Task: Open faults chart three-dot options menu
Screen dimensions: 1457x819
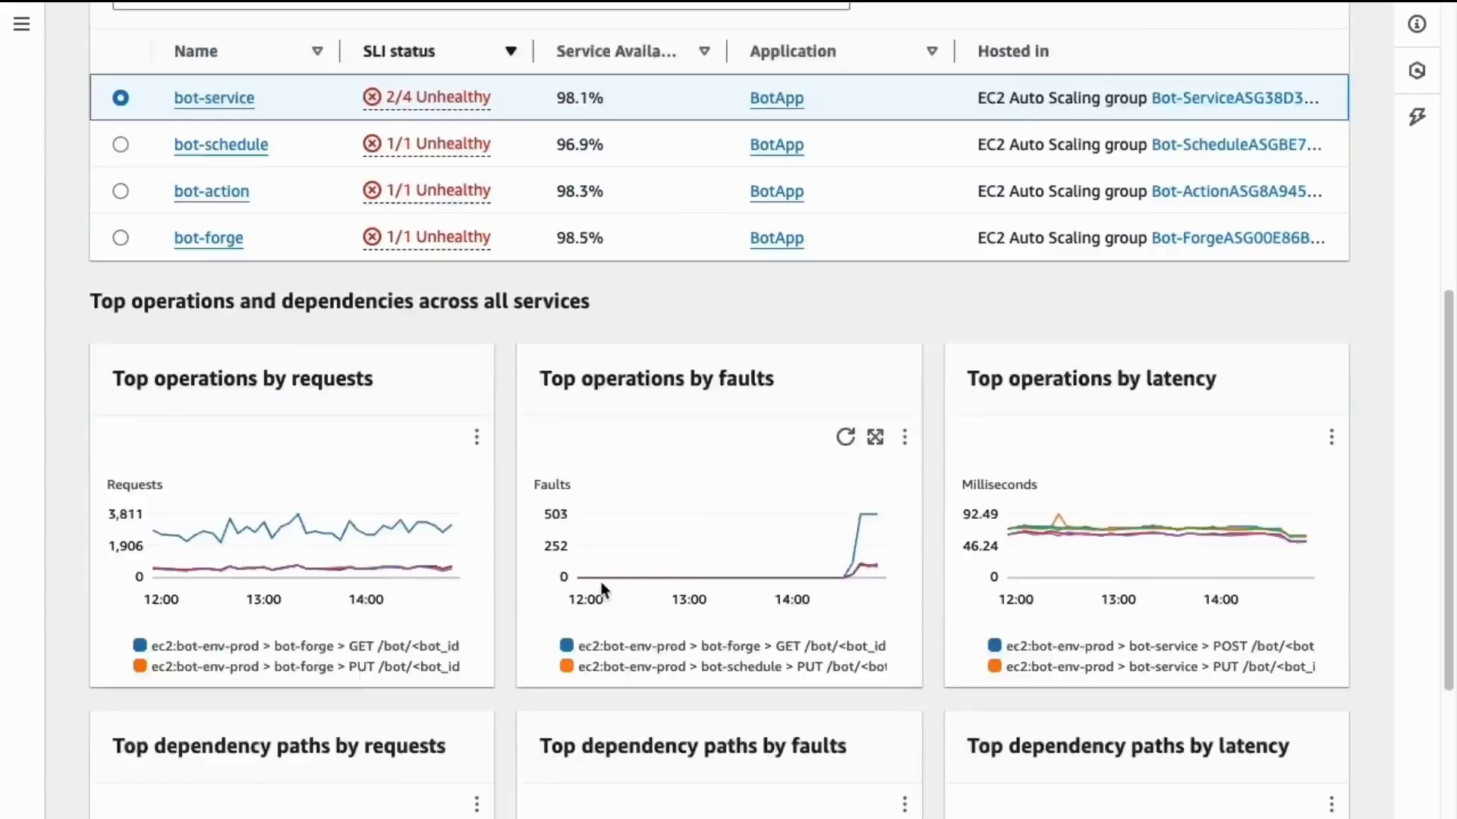Action: (905, 437)
